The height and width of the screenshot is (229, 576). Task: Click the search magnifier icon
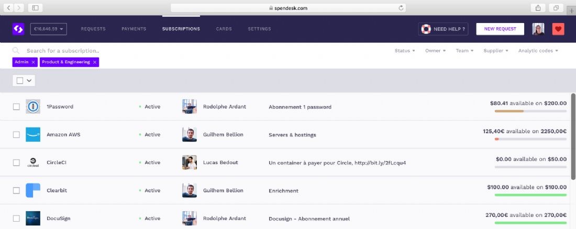(x=16, y=51)
